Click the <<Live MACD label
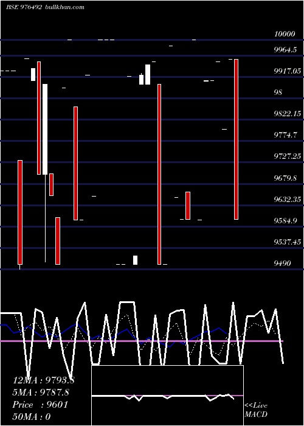The height and width of the screenshot is (426, 304). pyautogui.click(x=256, y=410)
